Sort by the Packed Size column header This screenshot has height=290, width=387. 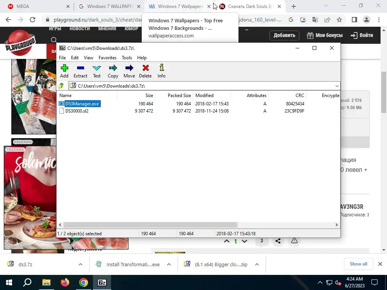click(x=174, y=96)
